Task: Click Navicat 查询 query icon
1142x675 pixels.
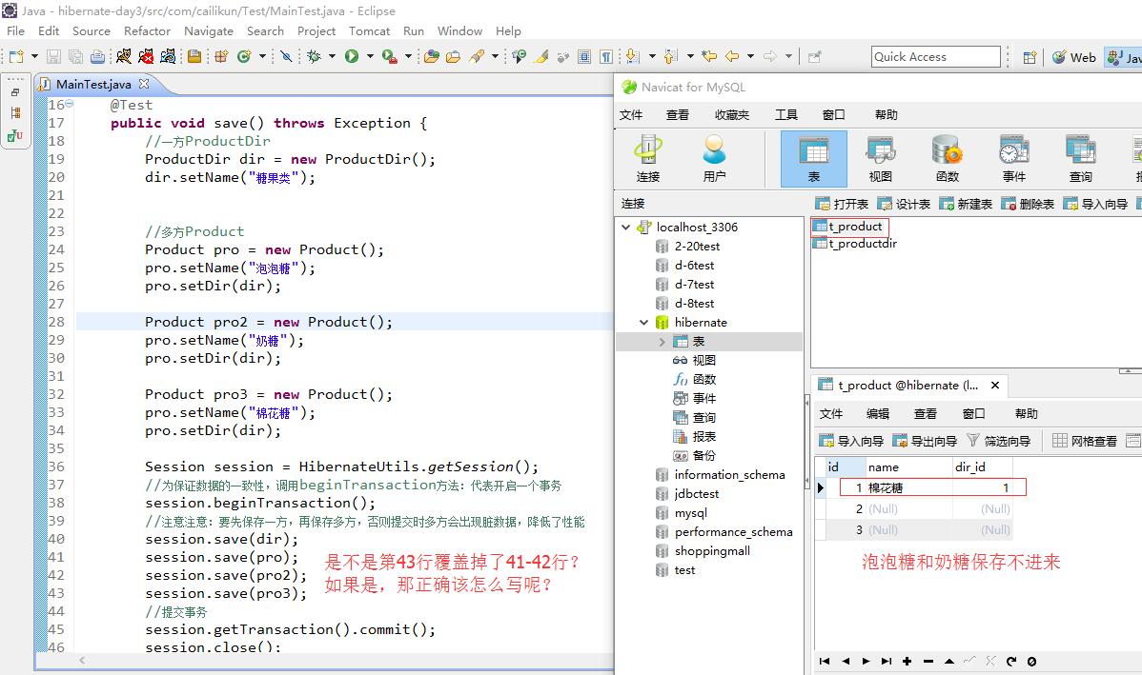Action: coord(1080,159)
